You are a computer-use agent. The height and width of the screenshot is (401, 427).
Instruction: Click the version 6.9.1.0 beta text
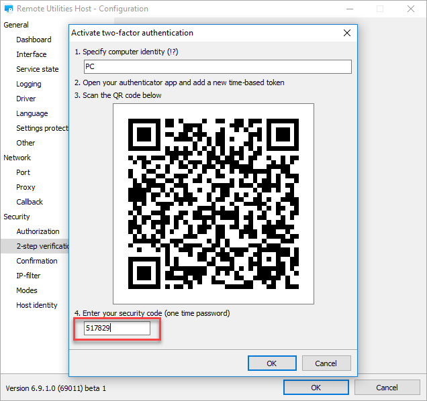point(56,388)
